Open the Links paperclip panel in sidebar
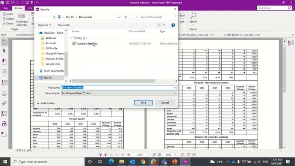Screen dimensions: 295x166 pos(4,103)
